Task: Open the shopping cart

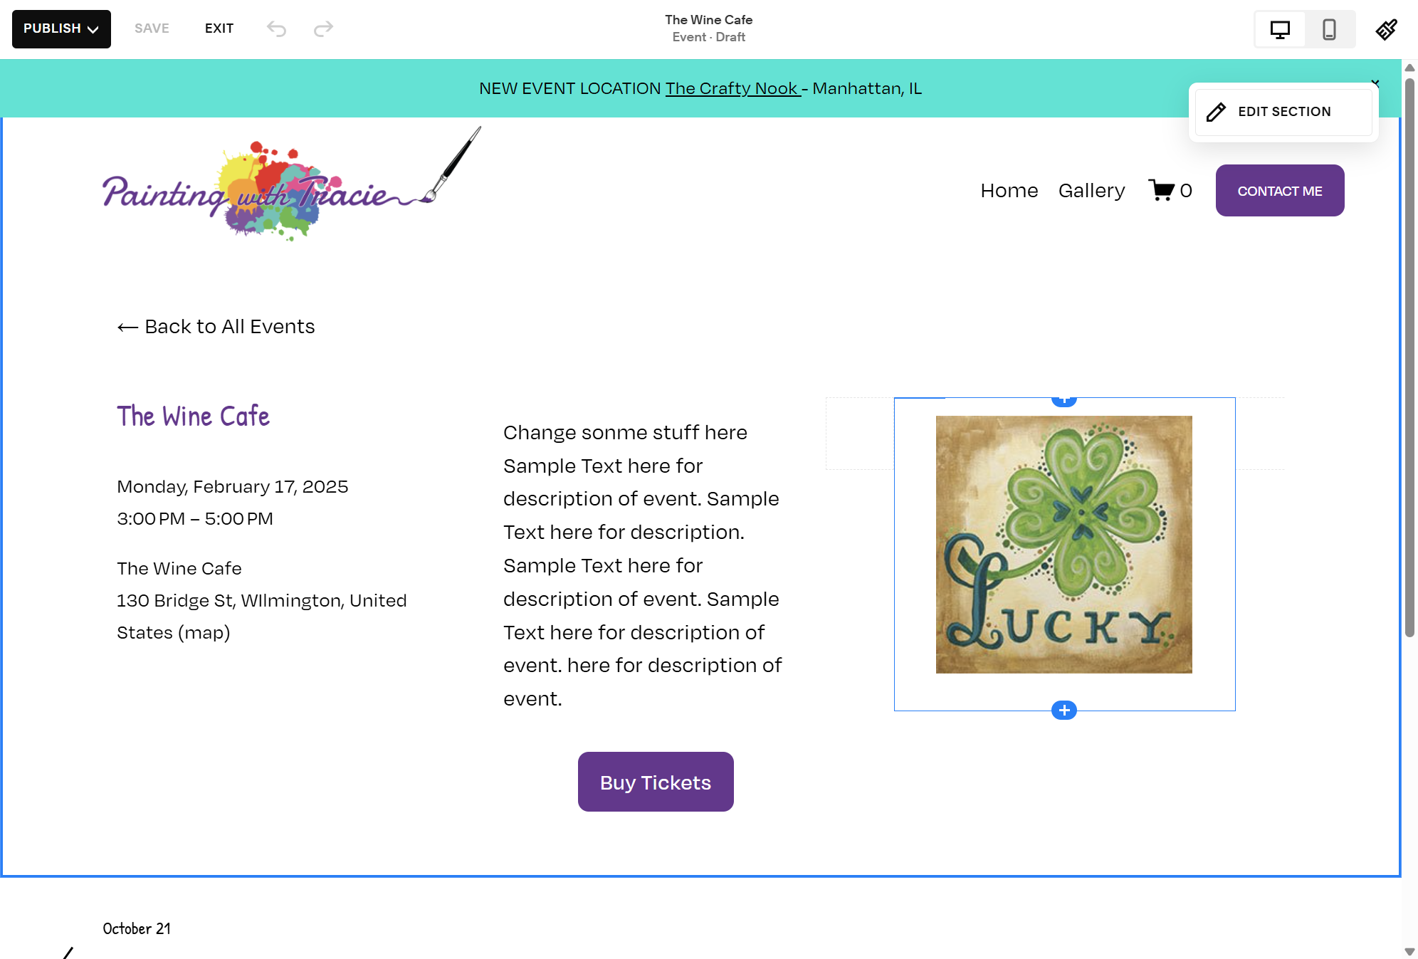Action: 1170,191
